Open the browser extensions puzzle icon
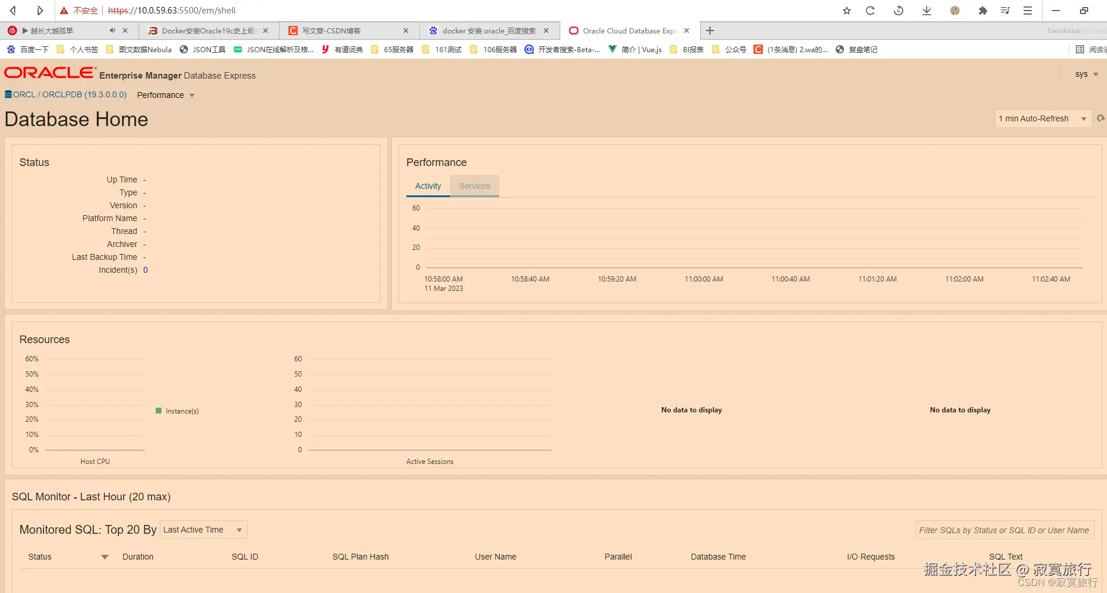This screenshot has width=1107, height=593. (982, 11)
